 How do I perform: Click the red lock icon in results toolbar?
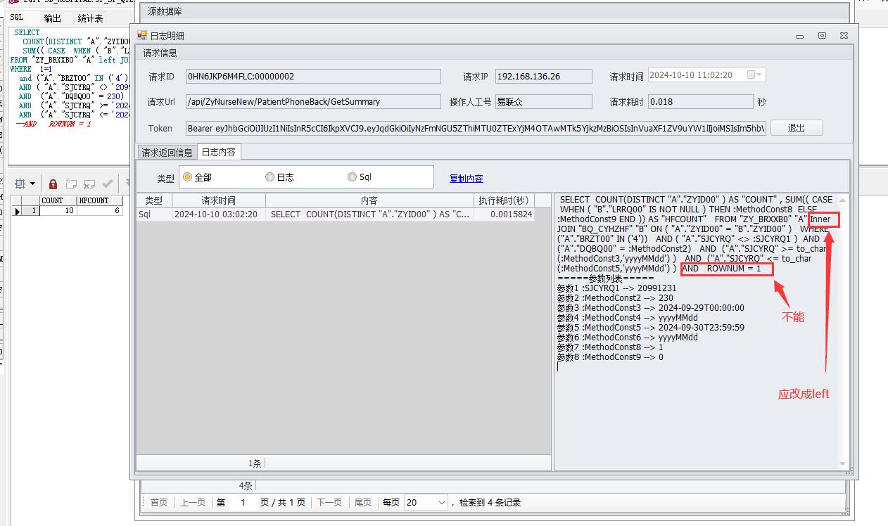pos(53,184)
